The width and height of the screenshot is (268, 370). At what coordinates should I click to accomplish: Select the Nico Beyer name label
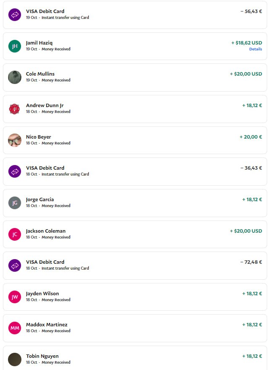pyautogui.click(x=39, y=137)
